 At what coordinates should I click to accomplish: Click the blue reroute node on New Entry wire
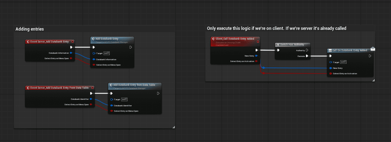[x=263, y=68]
